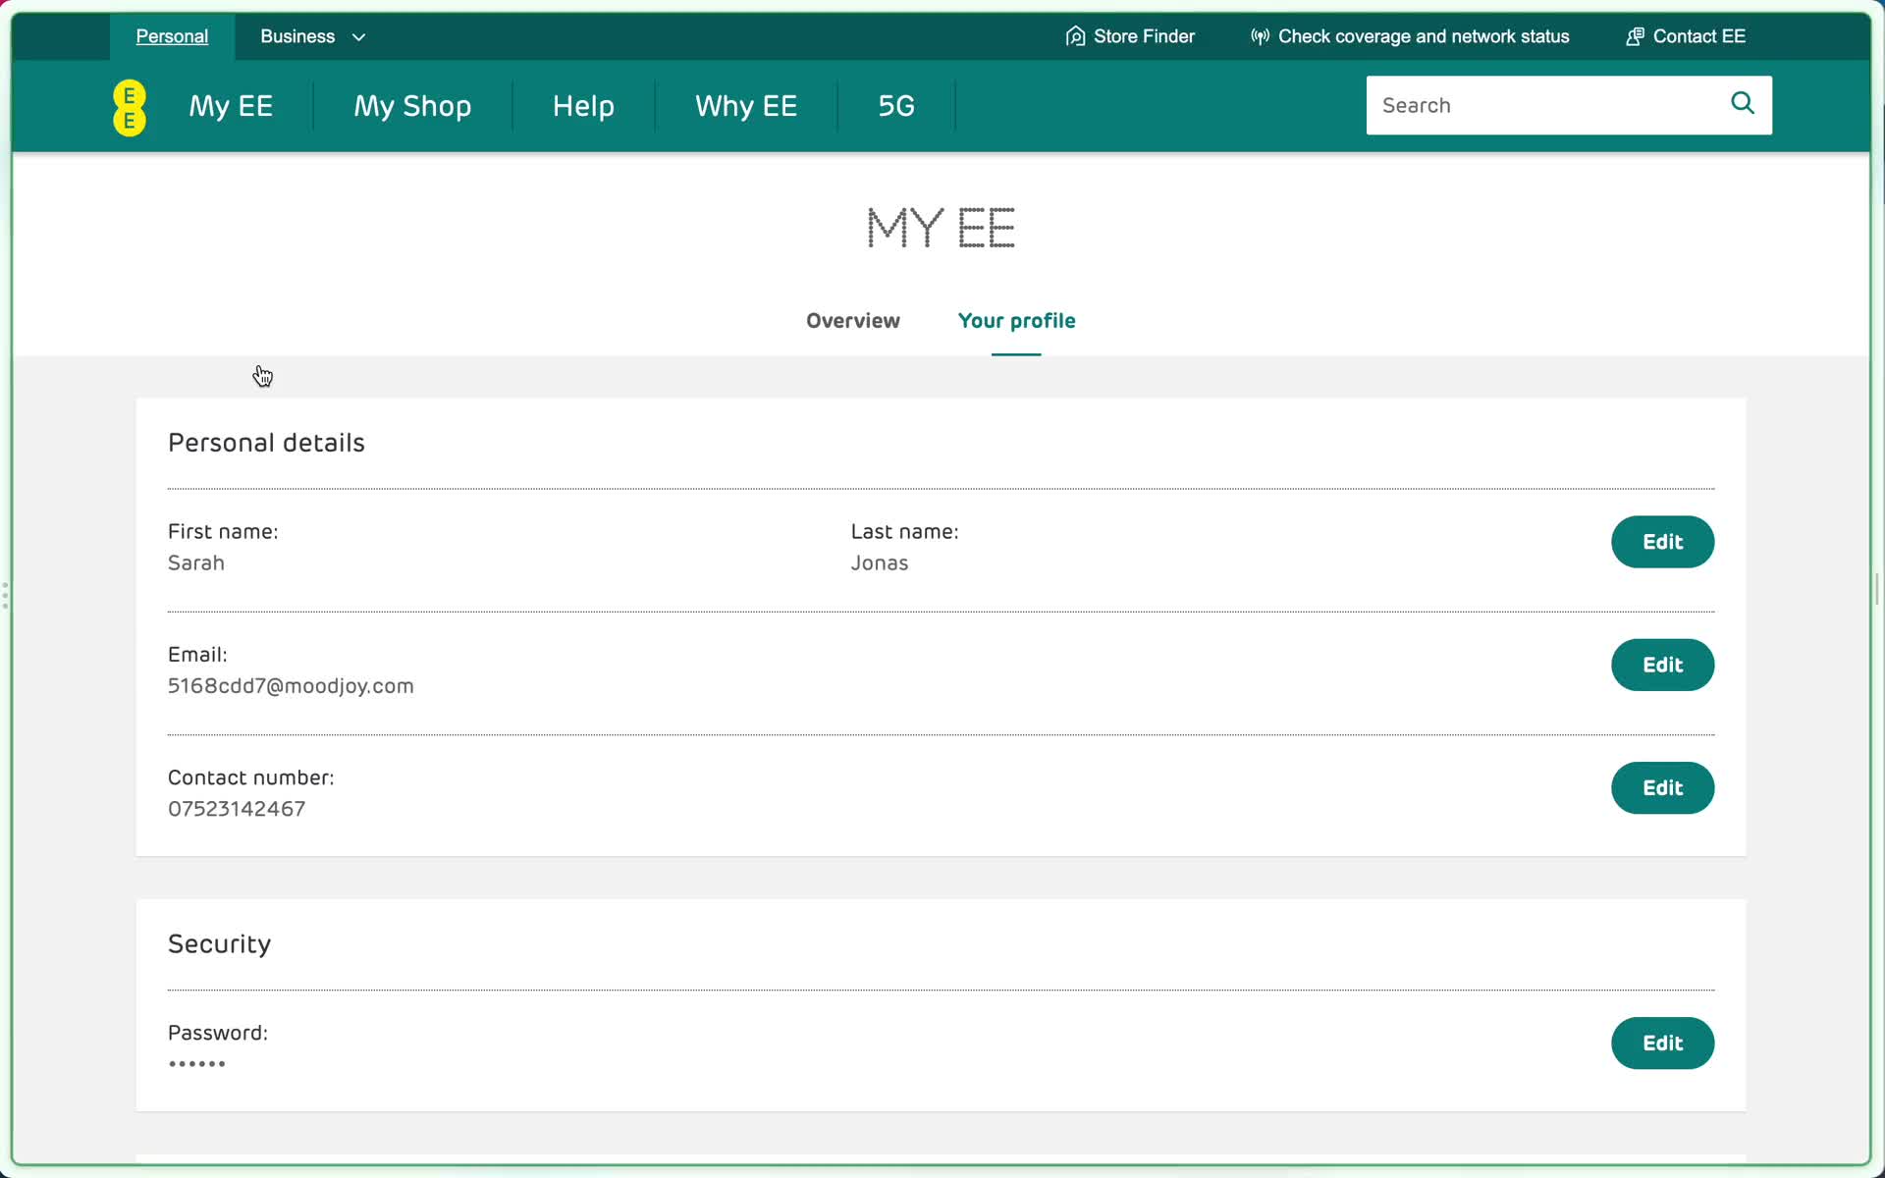Viewport: 1885px width, 1178px height.
Task: Edit the password
Action: [1662, 1044]
